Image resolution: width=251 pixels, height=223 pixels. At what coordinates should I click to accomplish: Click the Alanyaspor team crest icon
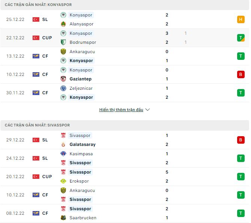point(63,24)
